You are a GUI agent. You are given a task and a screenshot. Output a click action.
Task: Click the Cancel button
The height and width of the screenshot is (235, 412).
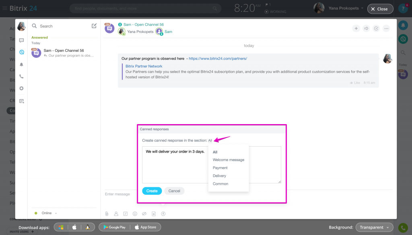click(x=174, y=191)
